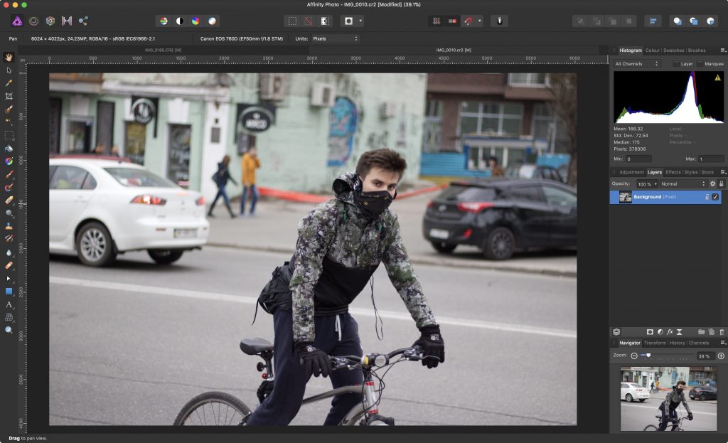Click the Layer Effects fx button
Screen dimensions: 728x443
click(x=670, y=332)
